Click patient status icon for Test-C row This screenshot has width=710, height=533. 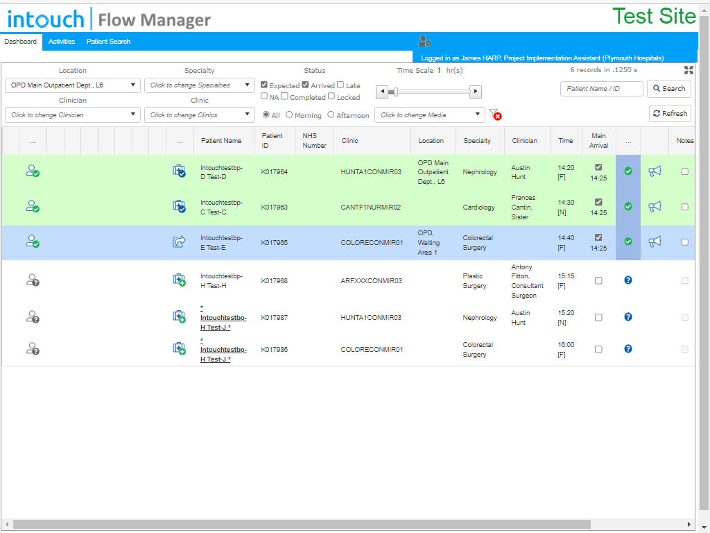[x=33, y=206]
